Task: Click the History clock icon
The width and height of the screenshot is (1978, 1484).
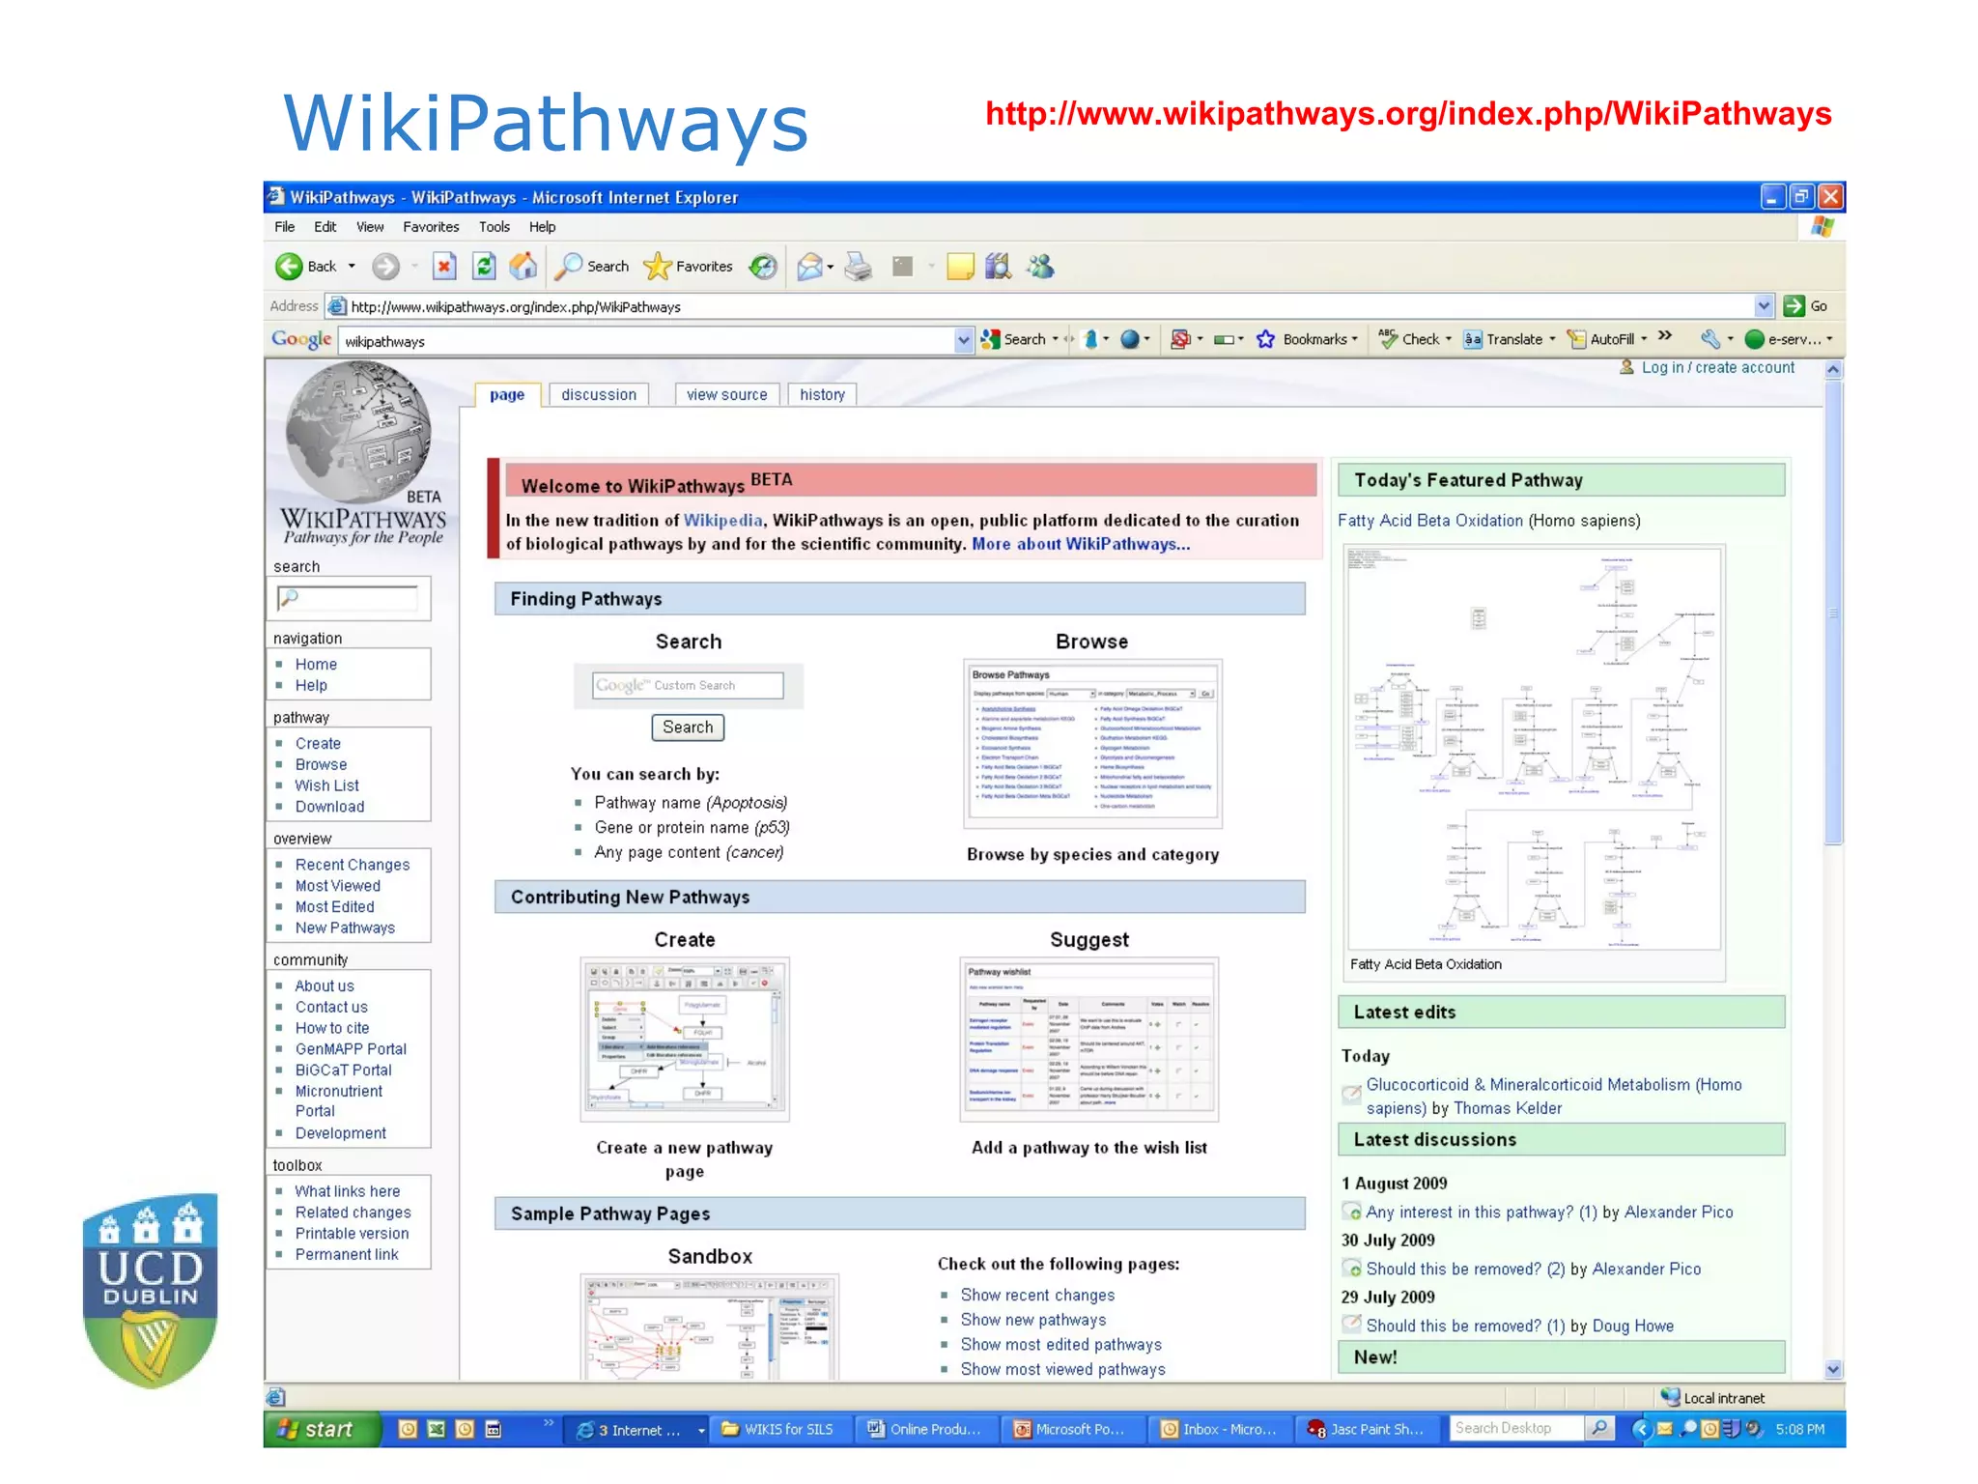Action: pos(764,266)
